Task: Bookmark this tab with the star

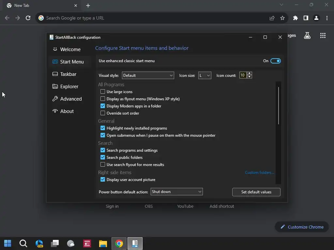Action: 282,18
